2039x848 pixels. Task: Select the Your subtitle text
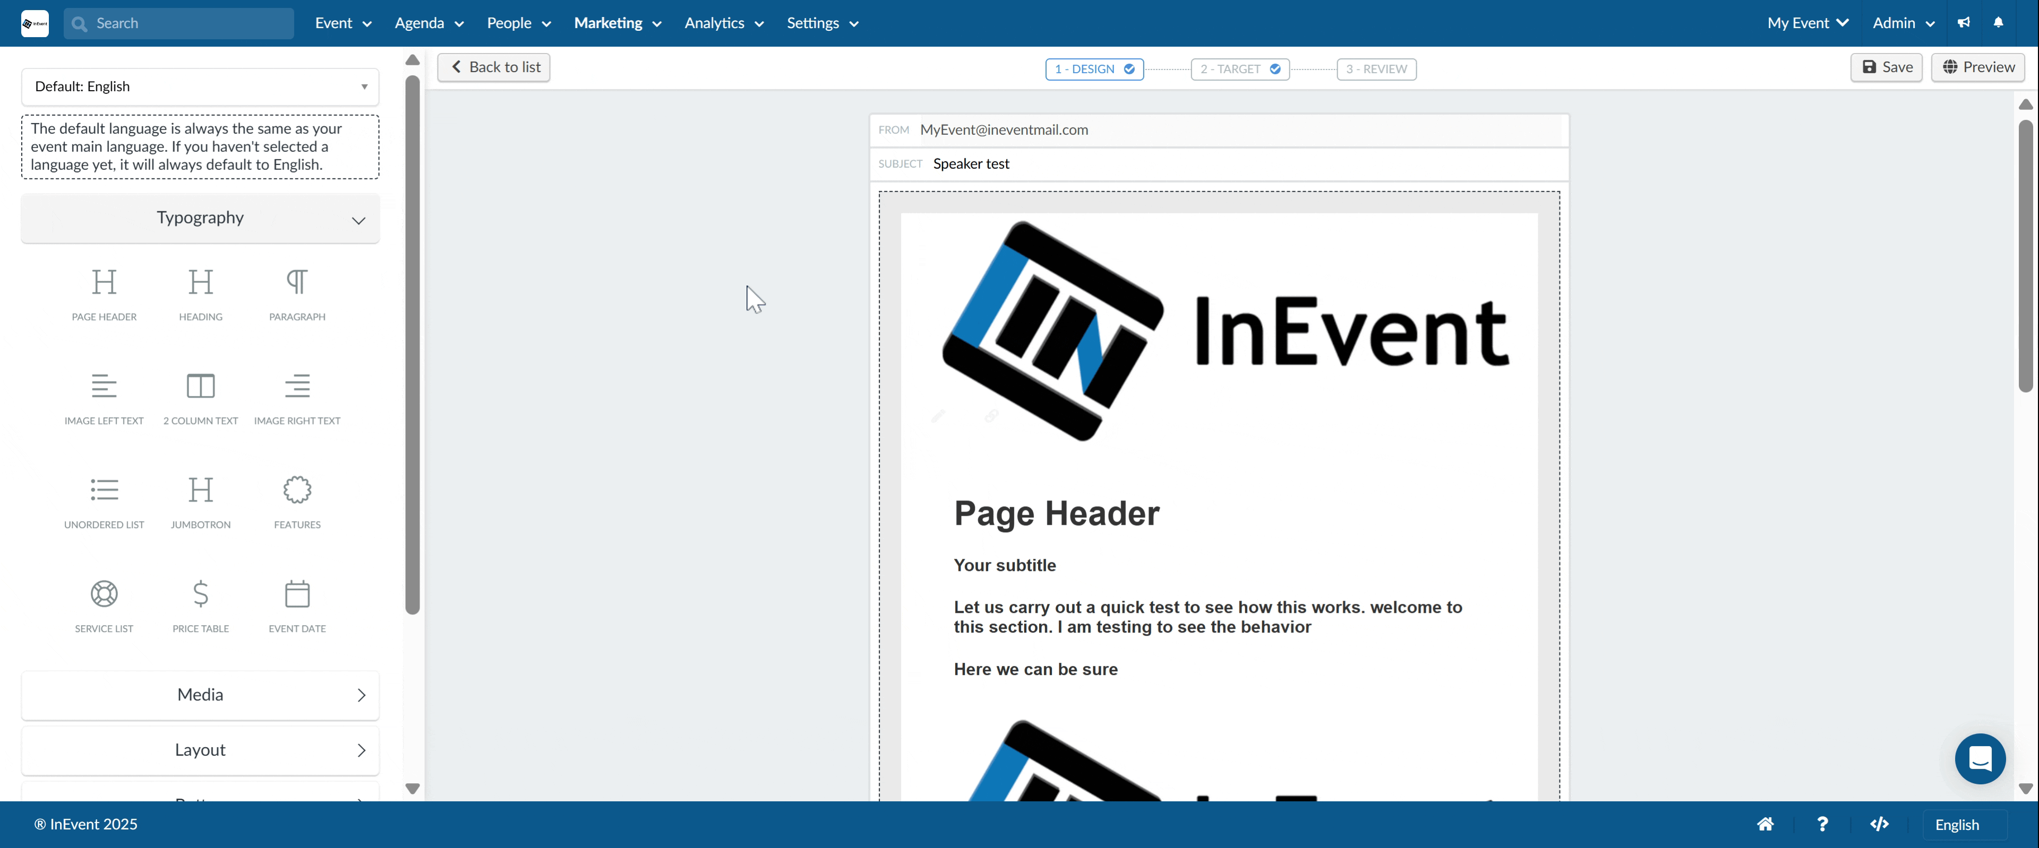click(1005, 565)
